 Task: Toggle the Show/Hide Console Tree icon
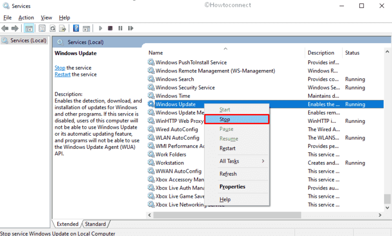[29, 28]
